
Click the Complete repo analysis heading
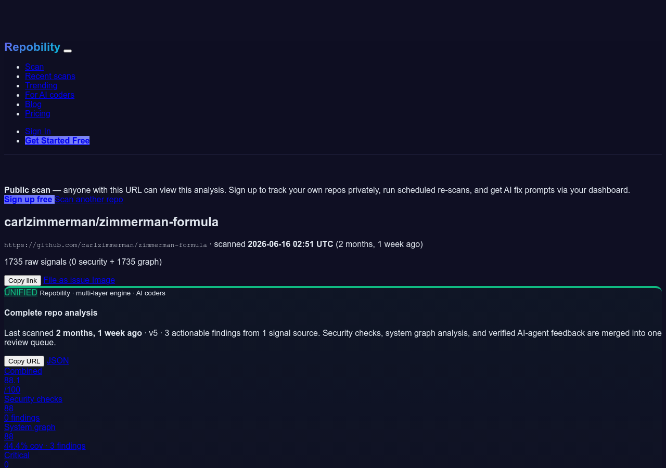51,313
